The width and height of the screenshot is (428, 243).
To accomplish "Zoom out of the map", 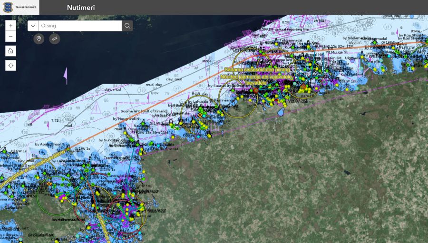I will 10,37.
